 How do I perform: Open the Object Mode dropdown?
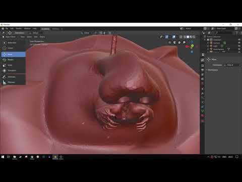(11, 37)
